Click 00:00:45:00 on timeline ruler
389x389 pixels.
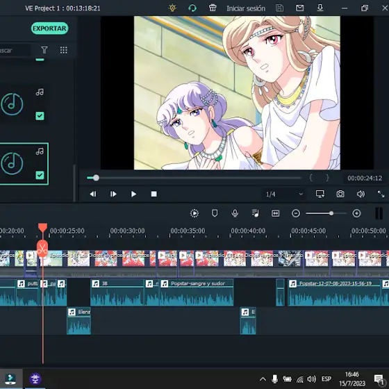click(308, 231)
